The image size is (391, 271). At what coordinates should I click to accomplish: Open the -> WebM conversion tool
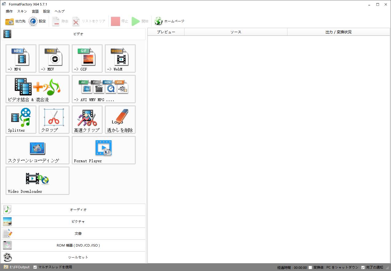tap(120, 58)
